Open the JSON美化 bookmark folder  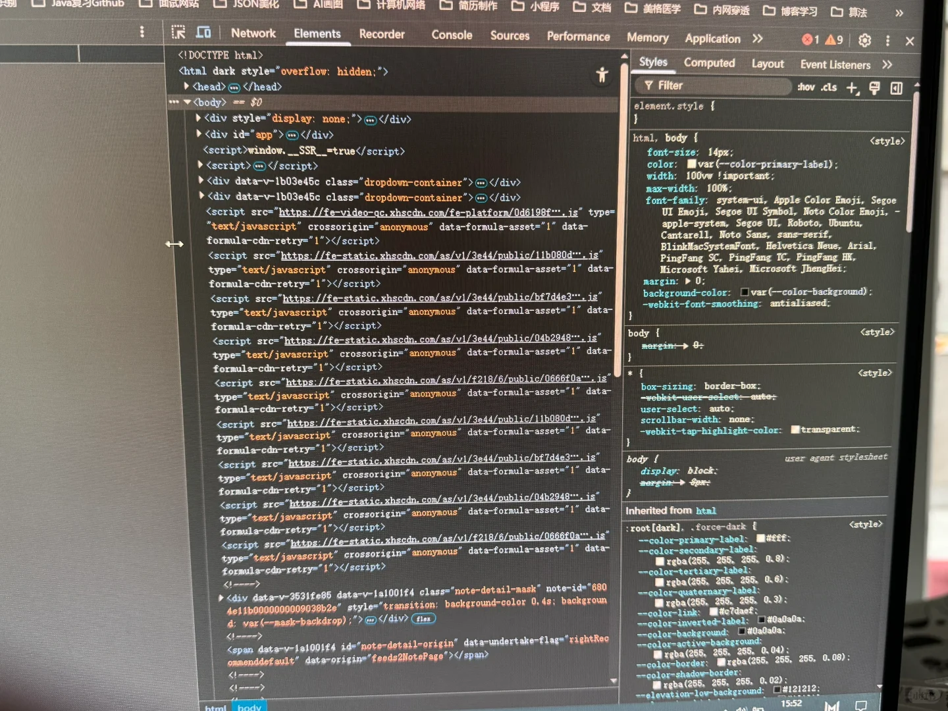pos(247,4)
